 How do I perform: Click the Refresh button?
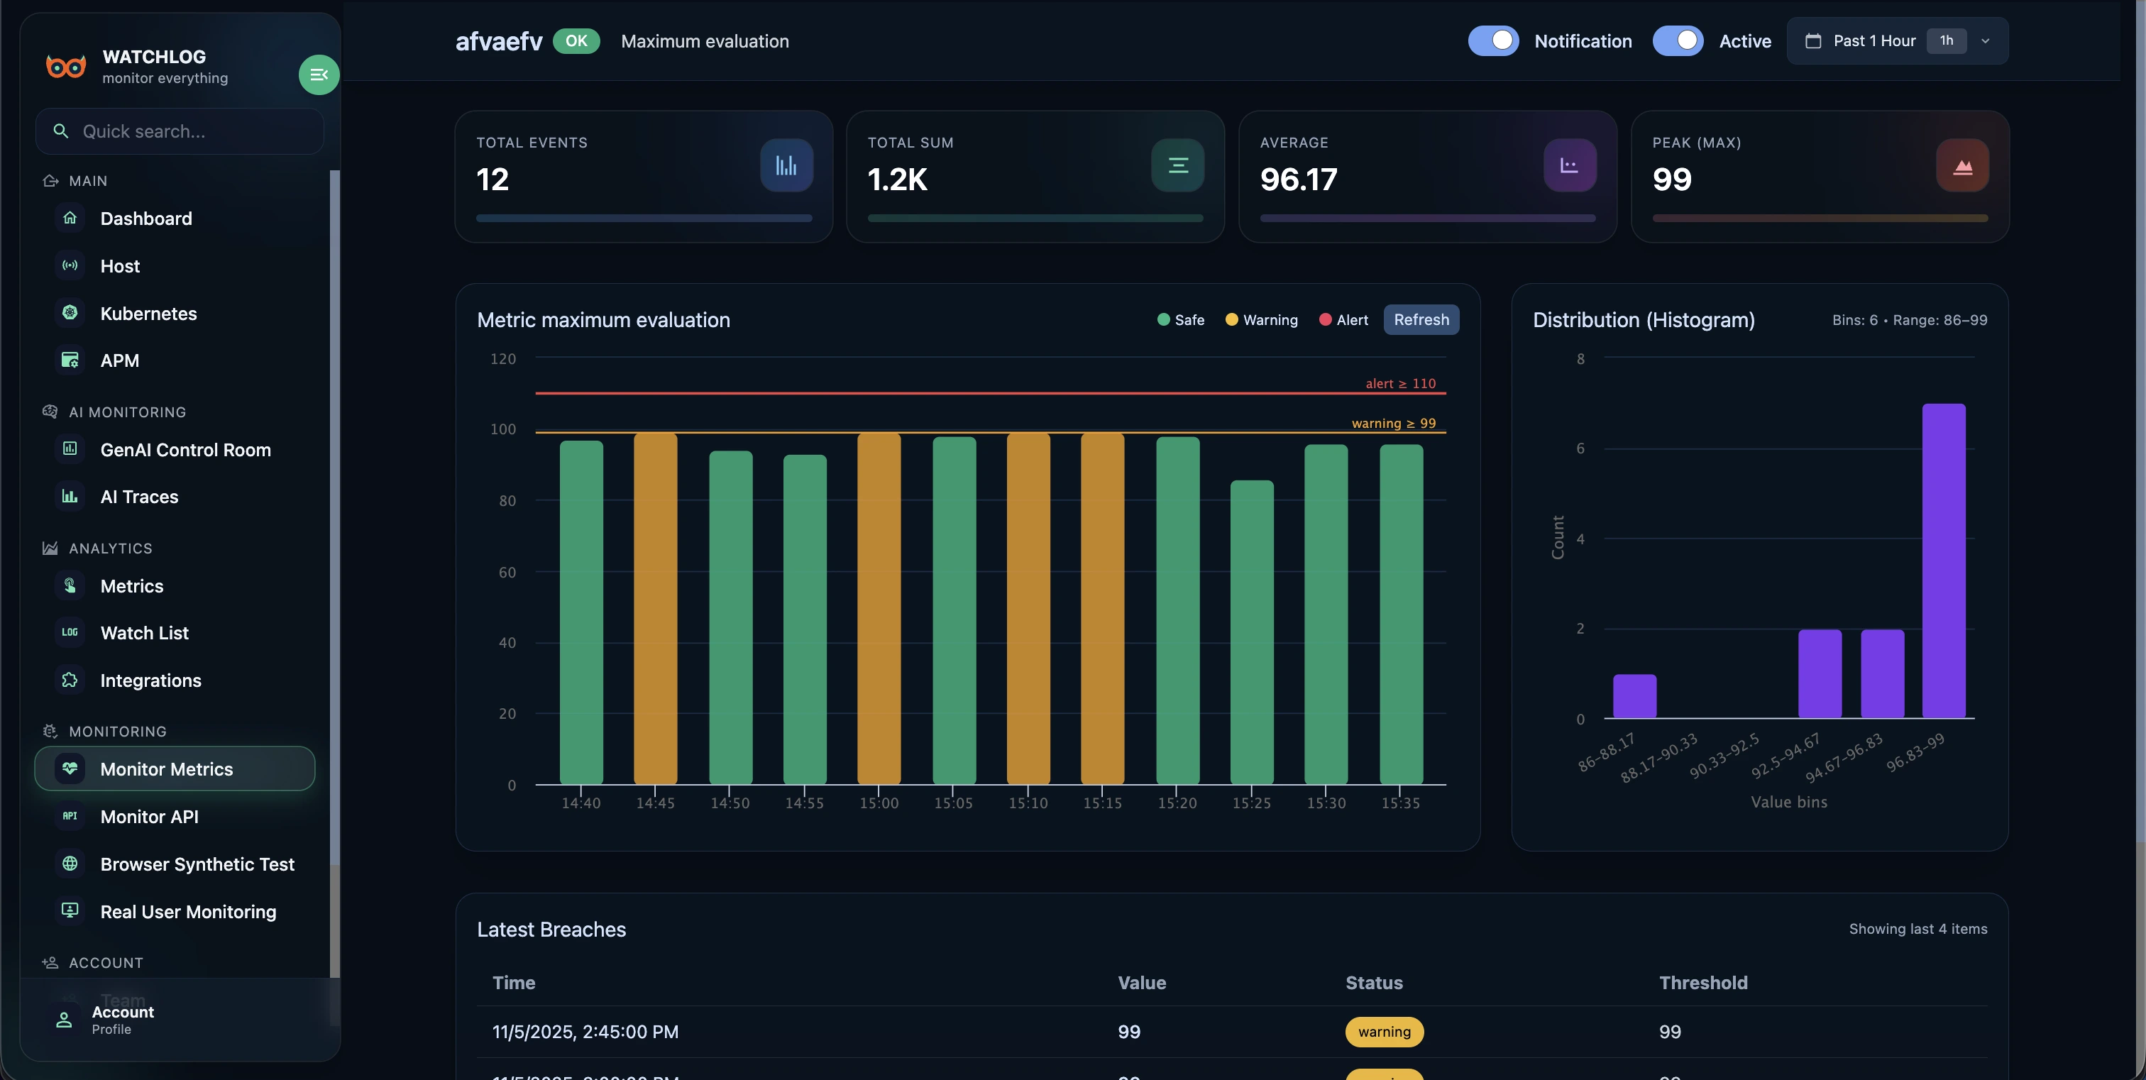[x=1421, y=320]
